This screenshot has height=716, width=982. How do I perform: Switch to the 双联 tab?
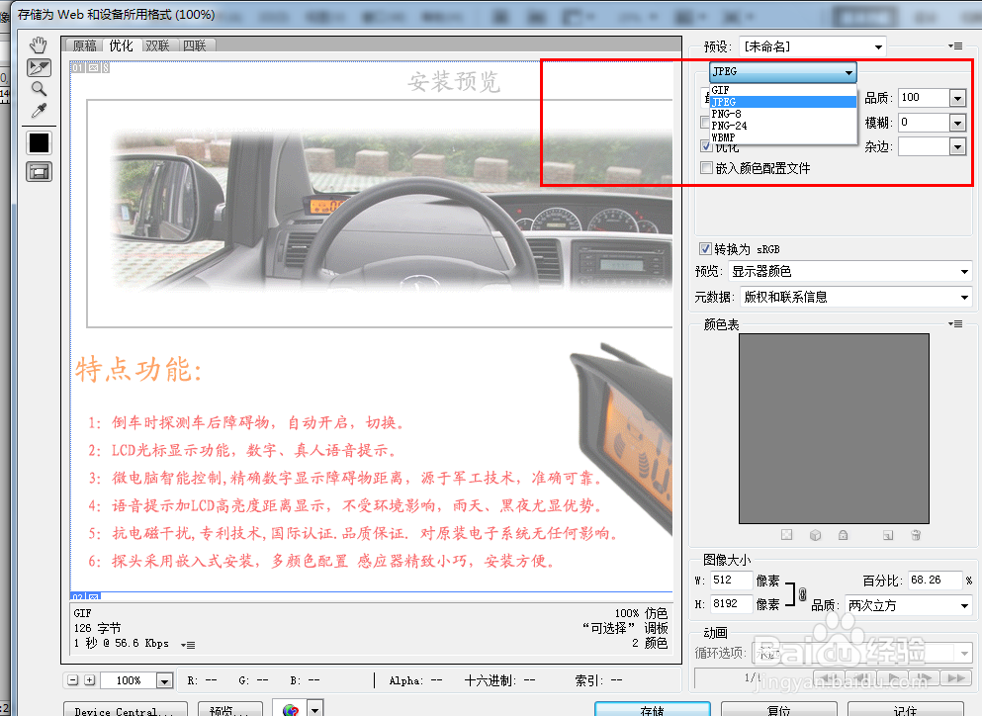click(158, 45)
